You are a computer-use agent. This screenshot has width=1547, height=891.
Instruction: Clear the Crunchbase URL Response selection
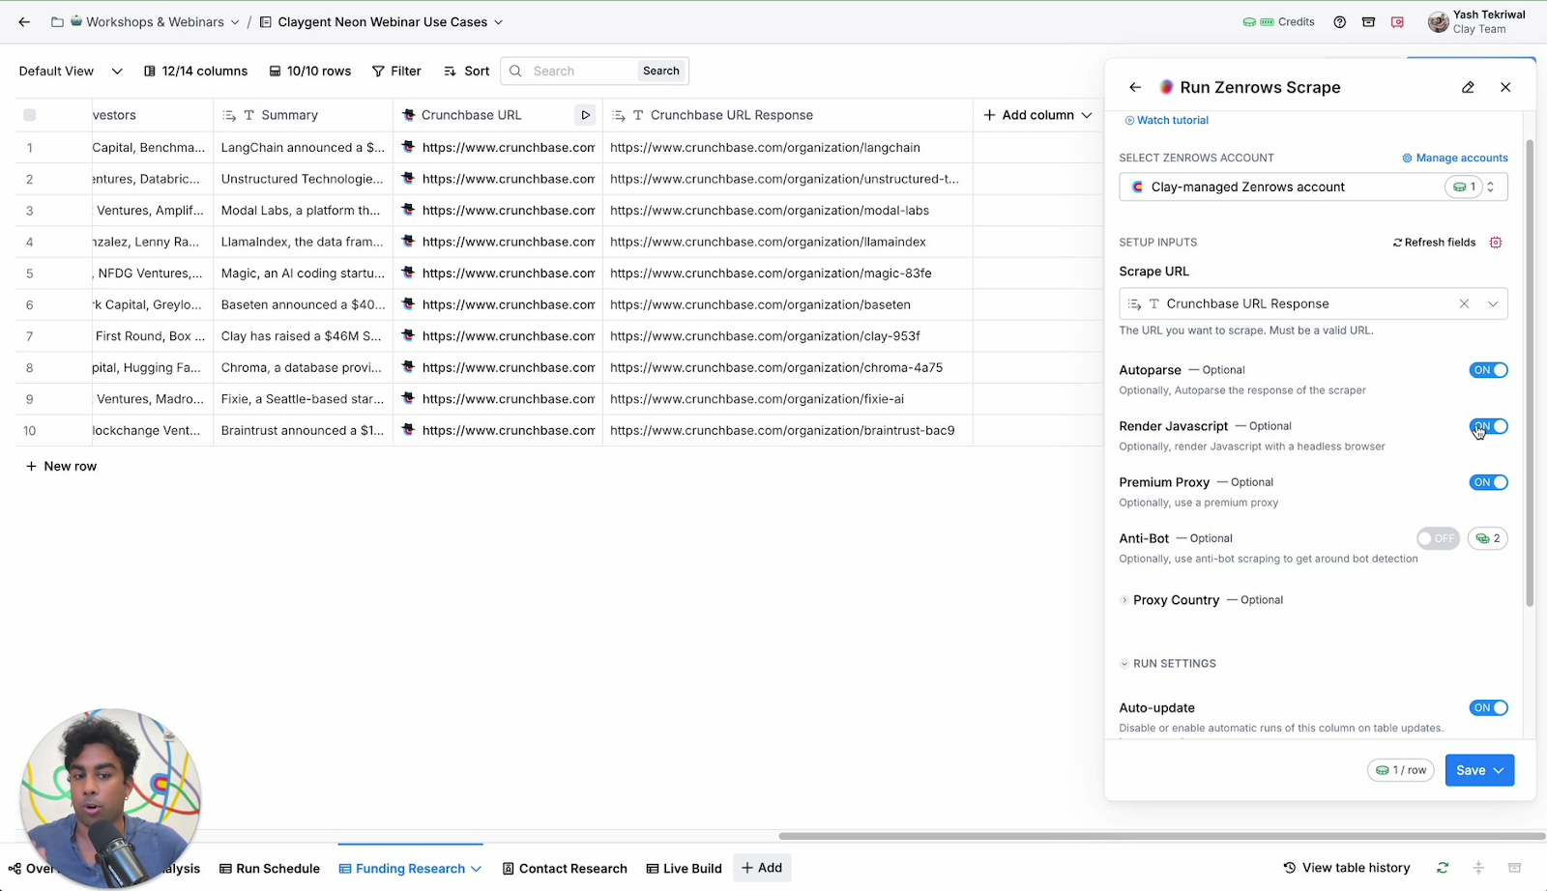tap(1464, 303)
